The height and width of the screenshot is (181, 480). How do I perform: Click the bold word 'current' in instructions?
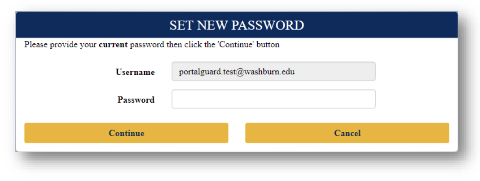point(113,44)
